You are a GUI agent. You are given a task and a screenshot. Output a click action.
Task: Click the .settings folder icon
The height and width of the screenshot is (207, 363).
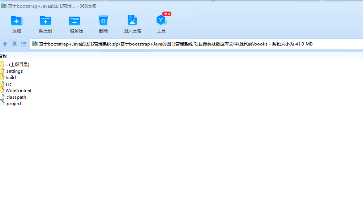click(2, 71)
